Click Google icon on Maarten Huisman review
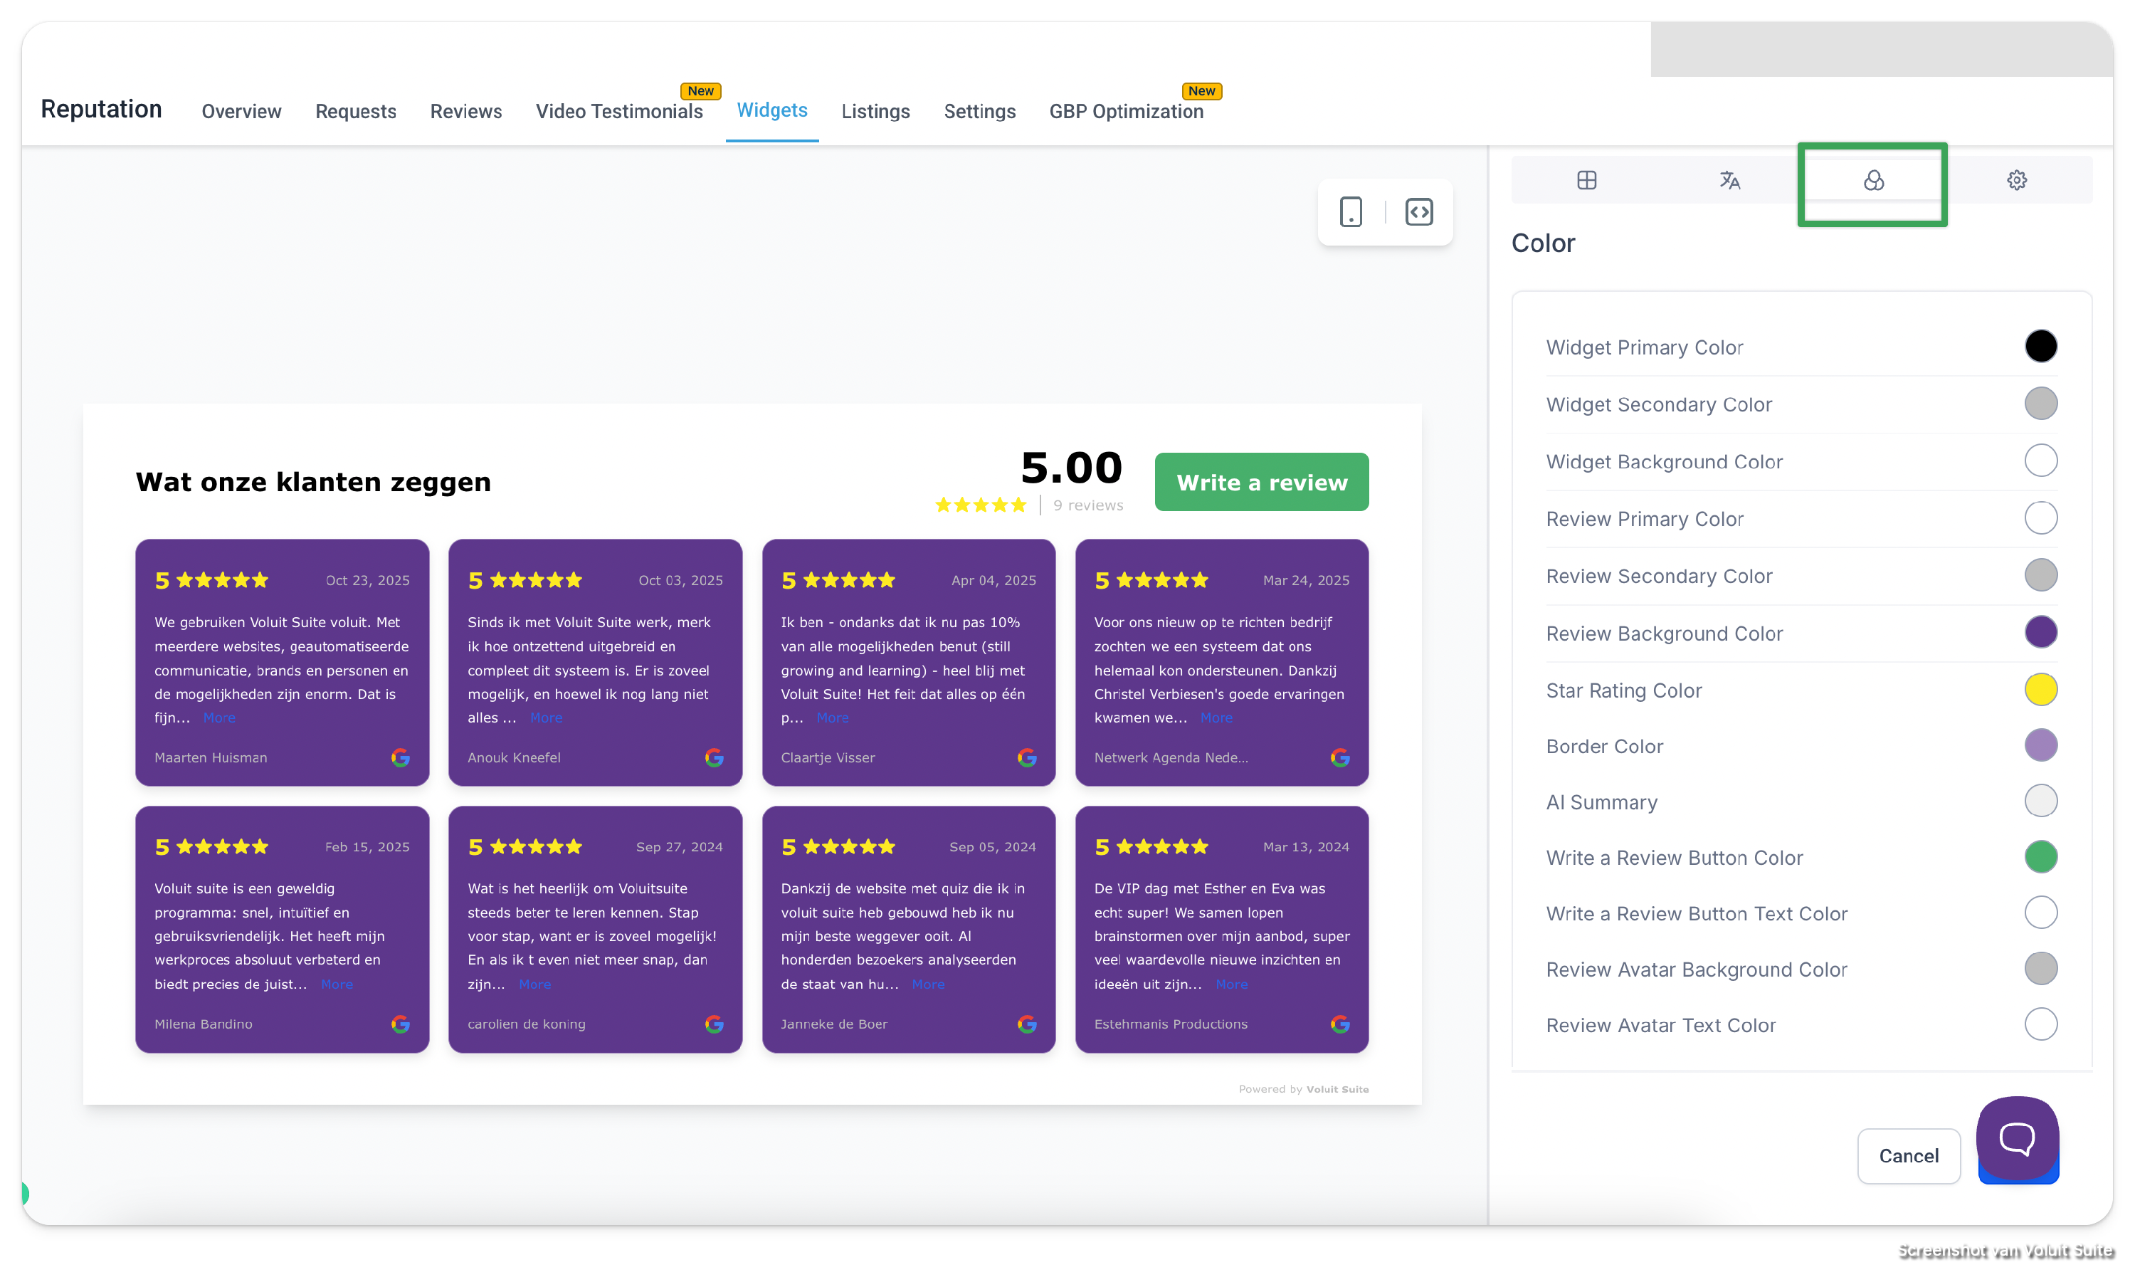This screenshot has width=2135, height=1282. 400,757
